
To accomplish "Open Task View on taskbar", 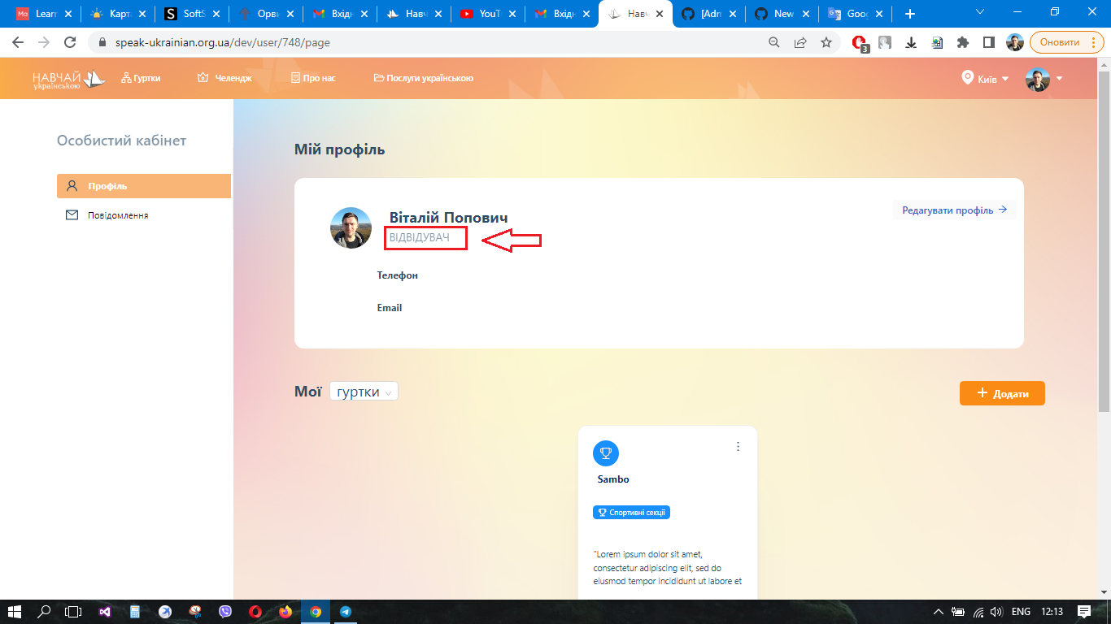I will [73, 612].
